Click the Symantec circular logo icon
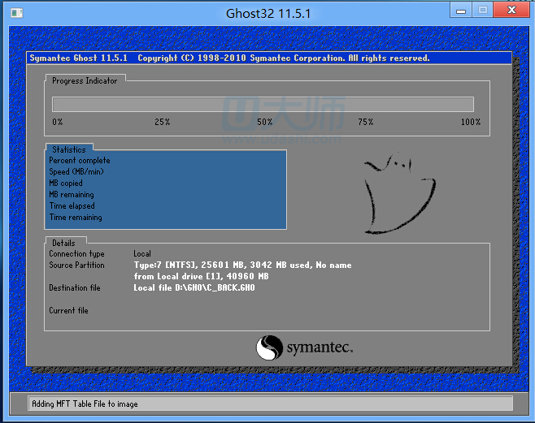The image size is (535, 423). pyautogui.click(x=269, y=347)
